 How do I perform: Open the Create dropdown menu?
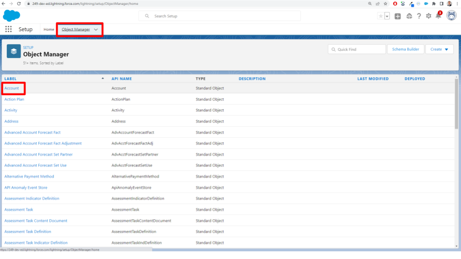pyautogui.click(x=439, y=49)
